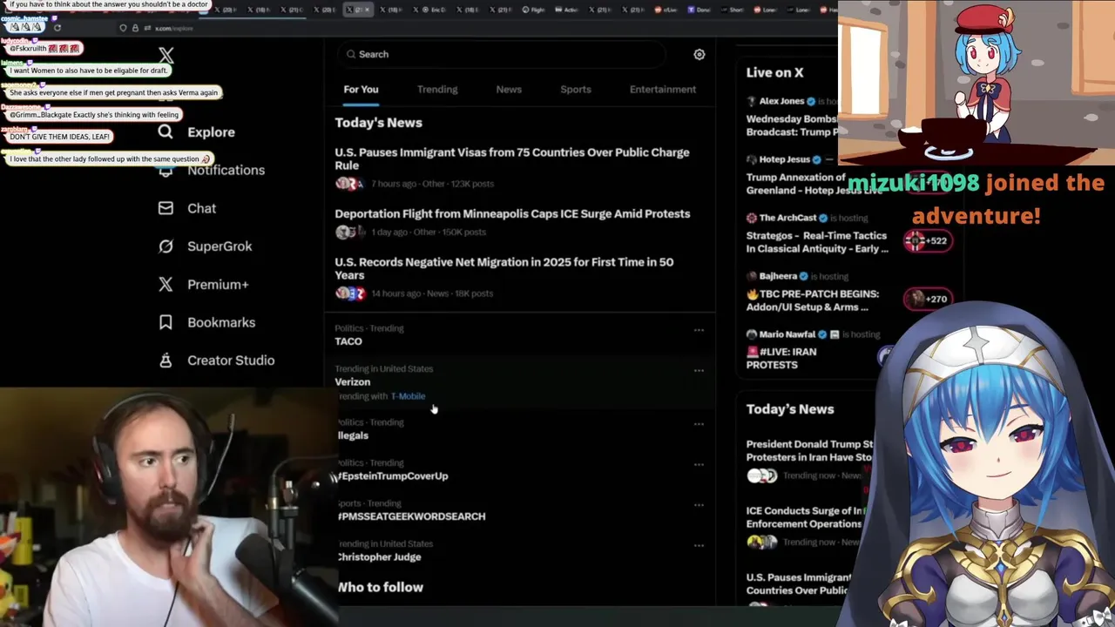Switch to the News tab
This screenshot has height=627, width=1115.
(x=509, y=90)
